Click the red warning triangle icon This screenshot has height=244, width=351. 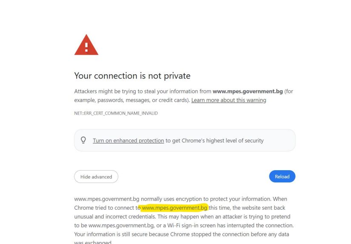pyautogui.click(x=86, y=45)
